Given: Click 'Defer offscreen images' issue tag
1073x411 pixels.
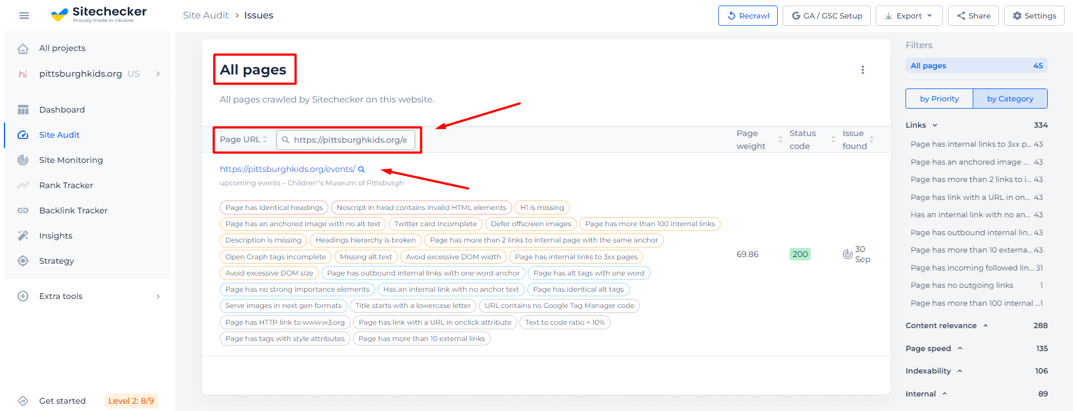Looking at the screenshot, I should 531,224.
